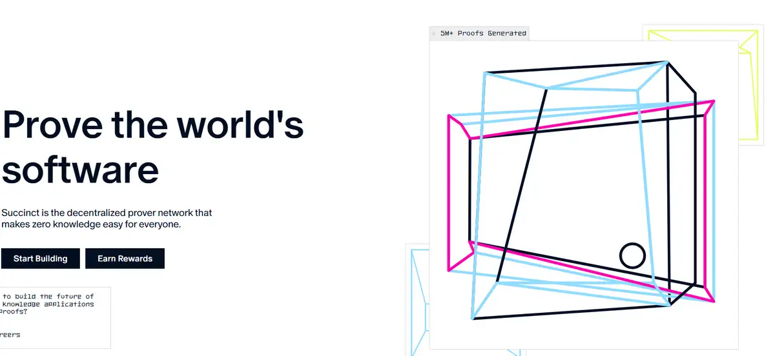Click the light-blue wireframe's top-left vertex
The image size is (775, 356).
483,73
